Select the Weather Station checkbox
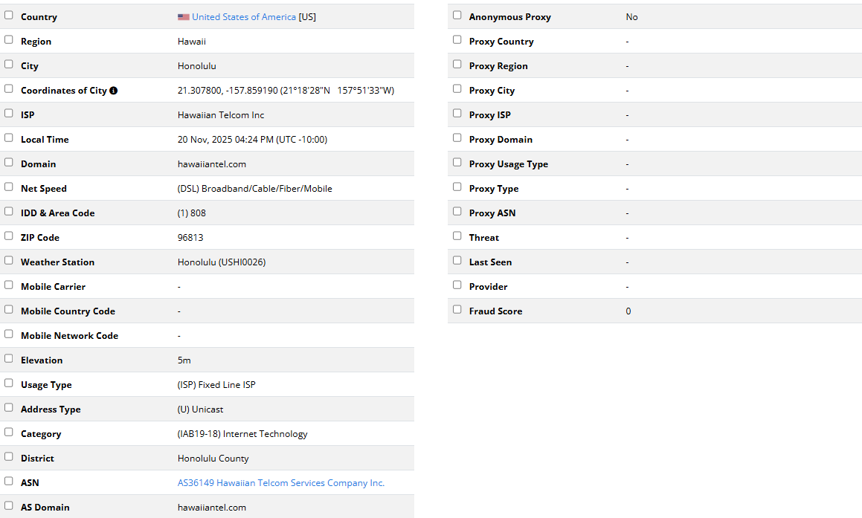Screen dimensions: 862x518 coord(9,260)
